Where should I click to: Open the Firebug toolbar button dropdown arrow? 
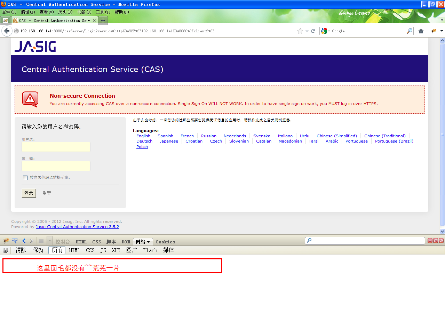pyautogui.click(x=442, y=31)
